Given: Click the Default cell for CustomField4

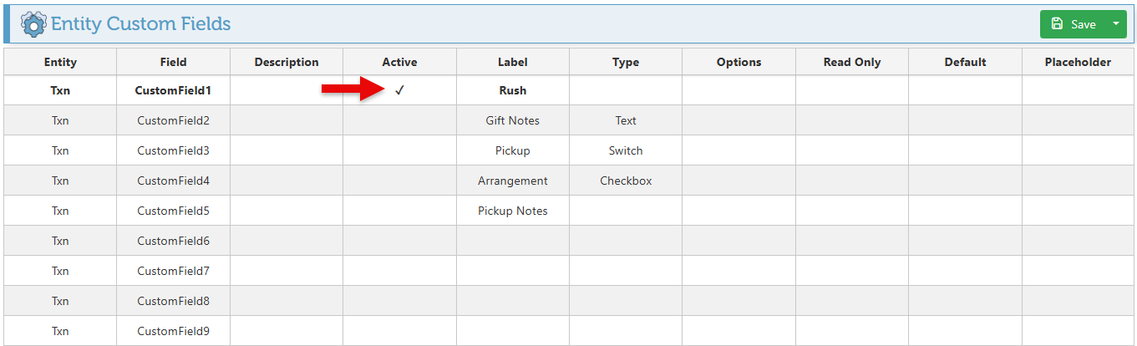Looking at the screenshot, I should click(965, 181).
